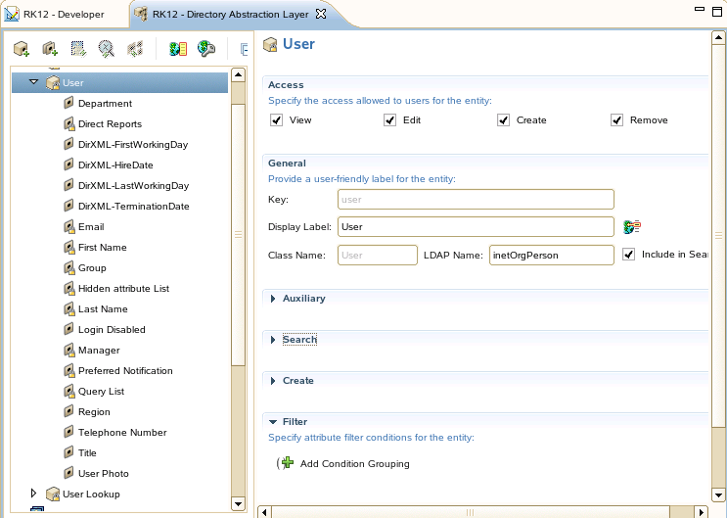Click the User Lookup entity icon
Screen dimensions: 727x518
point(53,494)
